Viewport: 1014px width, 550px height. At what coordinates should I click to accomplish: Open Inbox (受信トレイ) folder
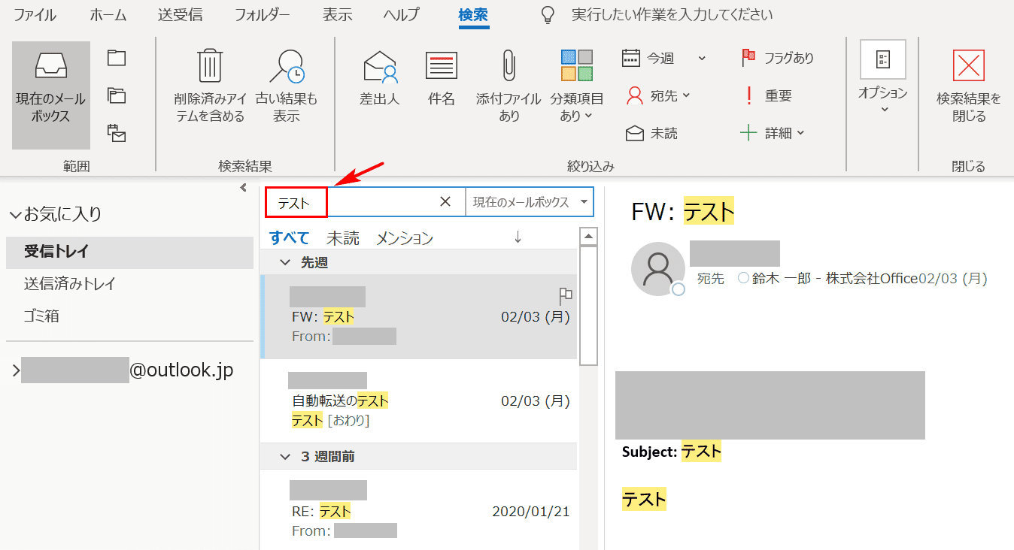[x=129, y=252]
